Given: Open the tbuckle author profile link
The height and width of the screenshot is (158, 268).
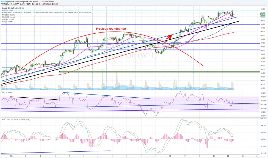Looking at the screenshot, I should pyautogui.click(x=4, y=1).
